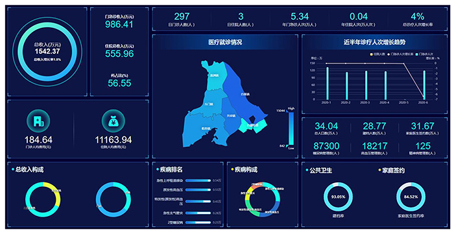The width and height of the screenshot is (454, 236).
Task: Click the 93.05% 建档率 donut chart
Action: [338, 197]
